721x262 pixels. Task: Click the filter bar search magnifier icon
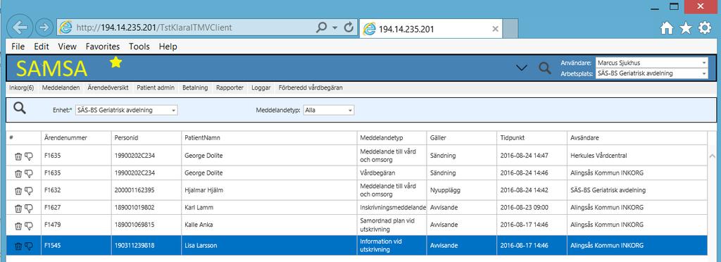[19, 108]
